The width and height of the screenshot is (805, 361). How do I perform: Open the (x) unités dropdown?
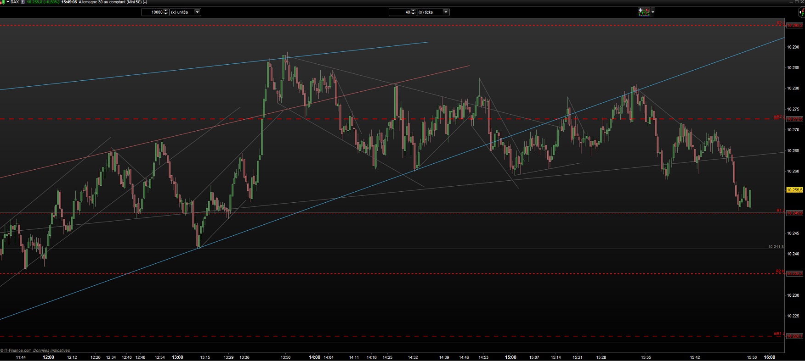tap(197, 12)
